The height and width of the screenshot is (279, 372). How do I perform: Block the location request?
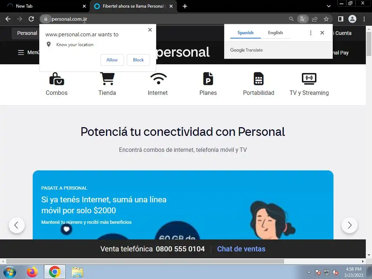138,60
